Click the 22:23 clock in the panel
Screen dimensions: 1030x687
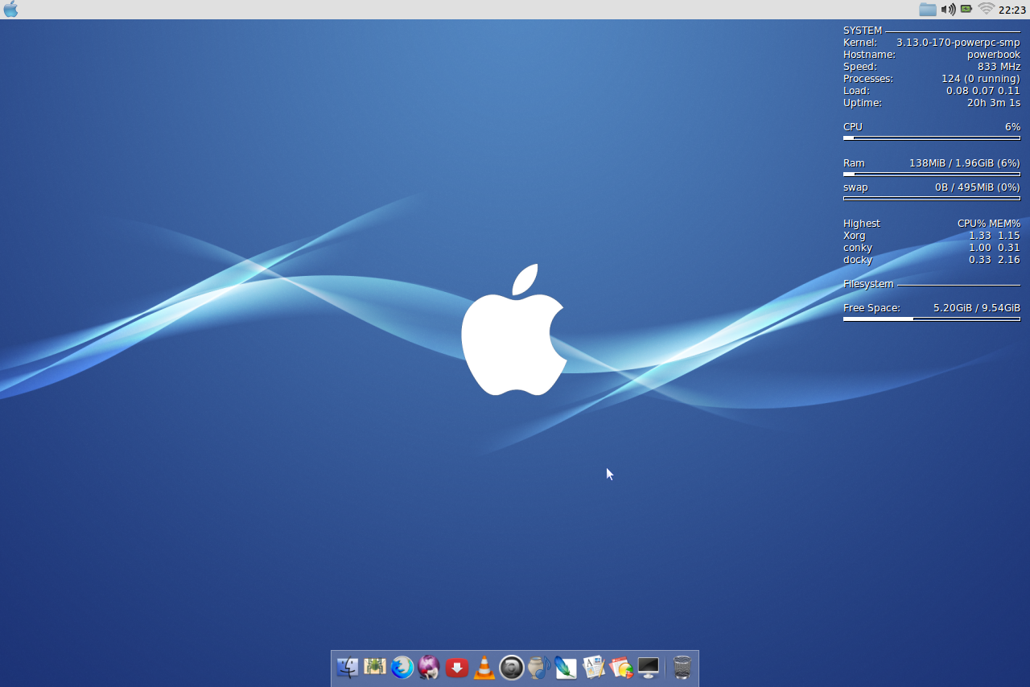point(1011,10)
